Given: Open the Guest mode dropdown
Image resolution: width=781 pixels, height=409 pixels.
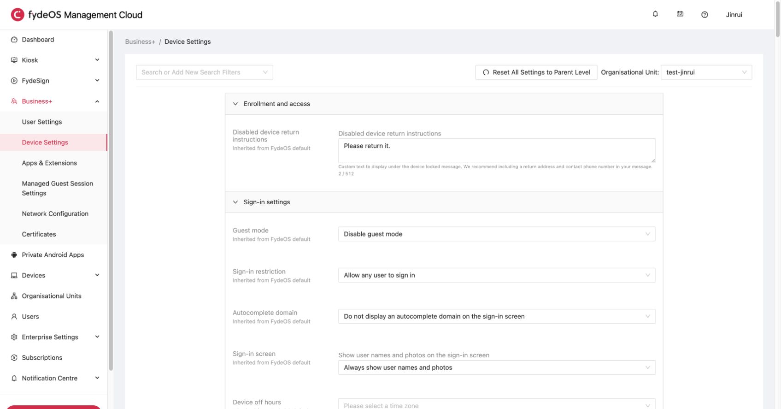Looking at the screenshot, I should tap(497, 234).
